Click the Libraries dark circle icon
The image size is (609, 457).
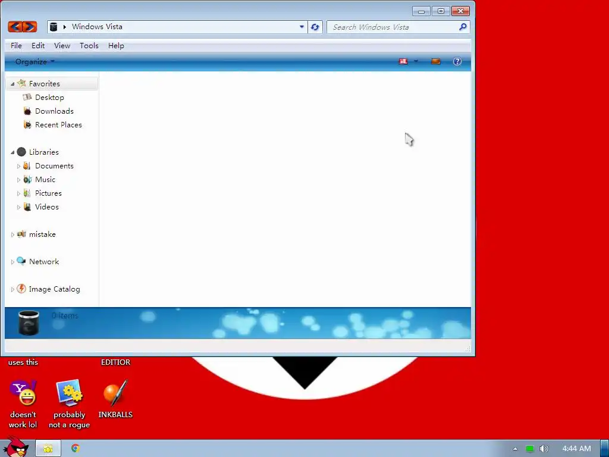pos(21,152)
